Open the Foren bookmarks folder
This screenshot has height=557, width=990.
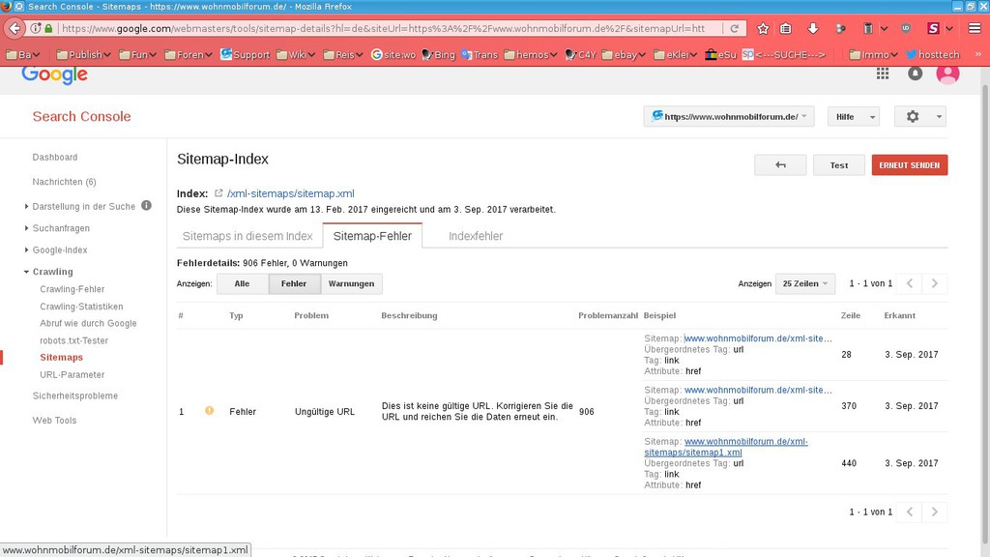pos(189,55)
